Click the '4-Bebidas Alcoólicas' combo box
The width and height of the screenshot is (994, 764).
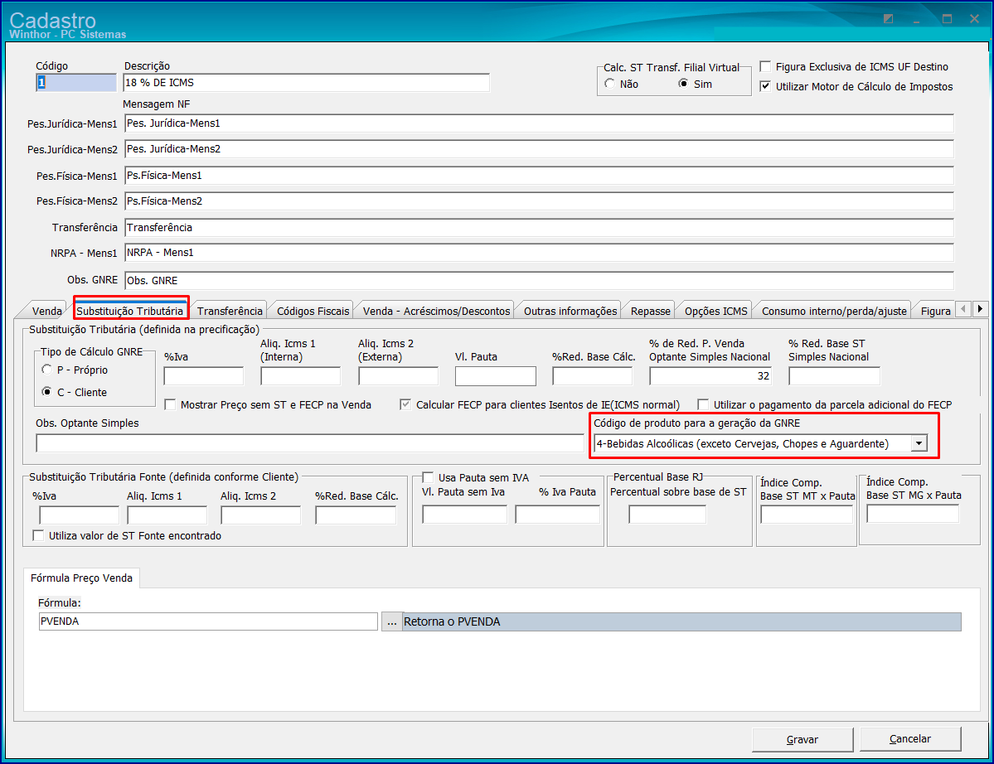point(761,443)
